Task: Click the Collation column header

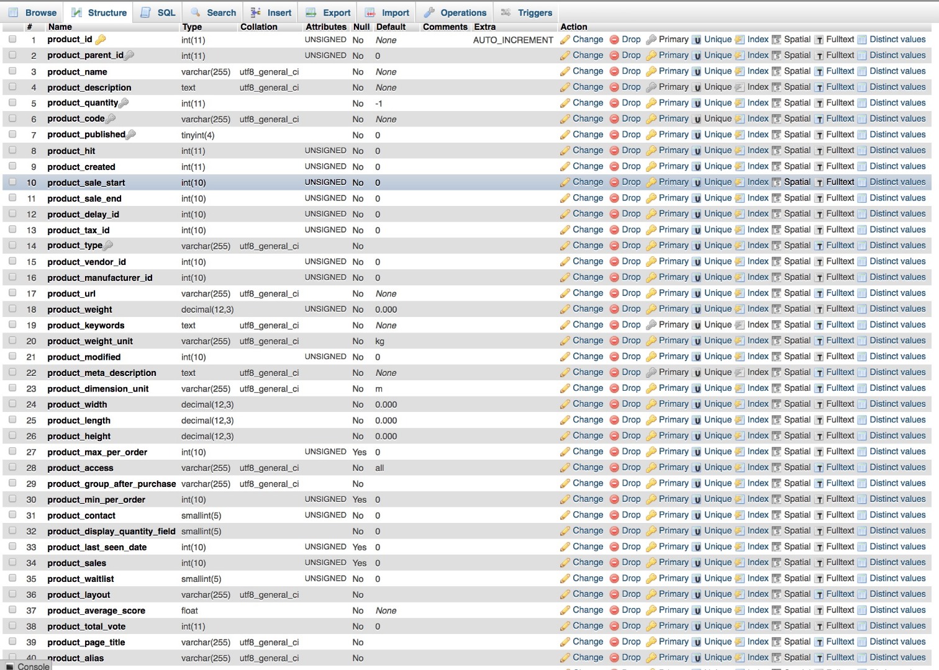Action: (x=259, y=27)
